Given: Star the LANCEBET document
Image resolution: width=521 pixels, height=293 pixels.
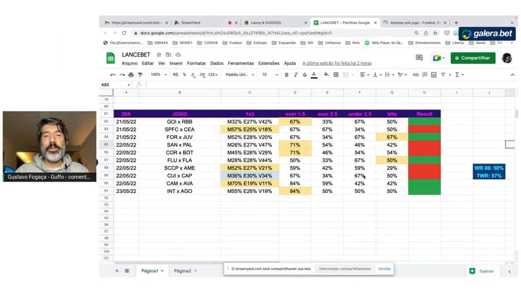Looking at the screenshot, I should (159, 54).
